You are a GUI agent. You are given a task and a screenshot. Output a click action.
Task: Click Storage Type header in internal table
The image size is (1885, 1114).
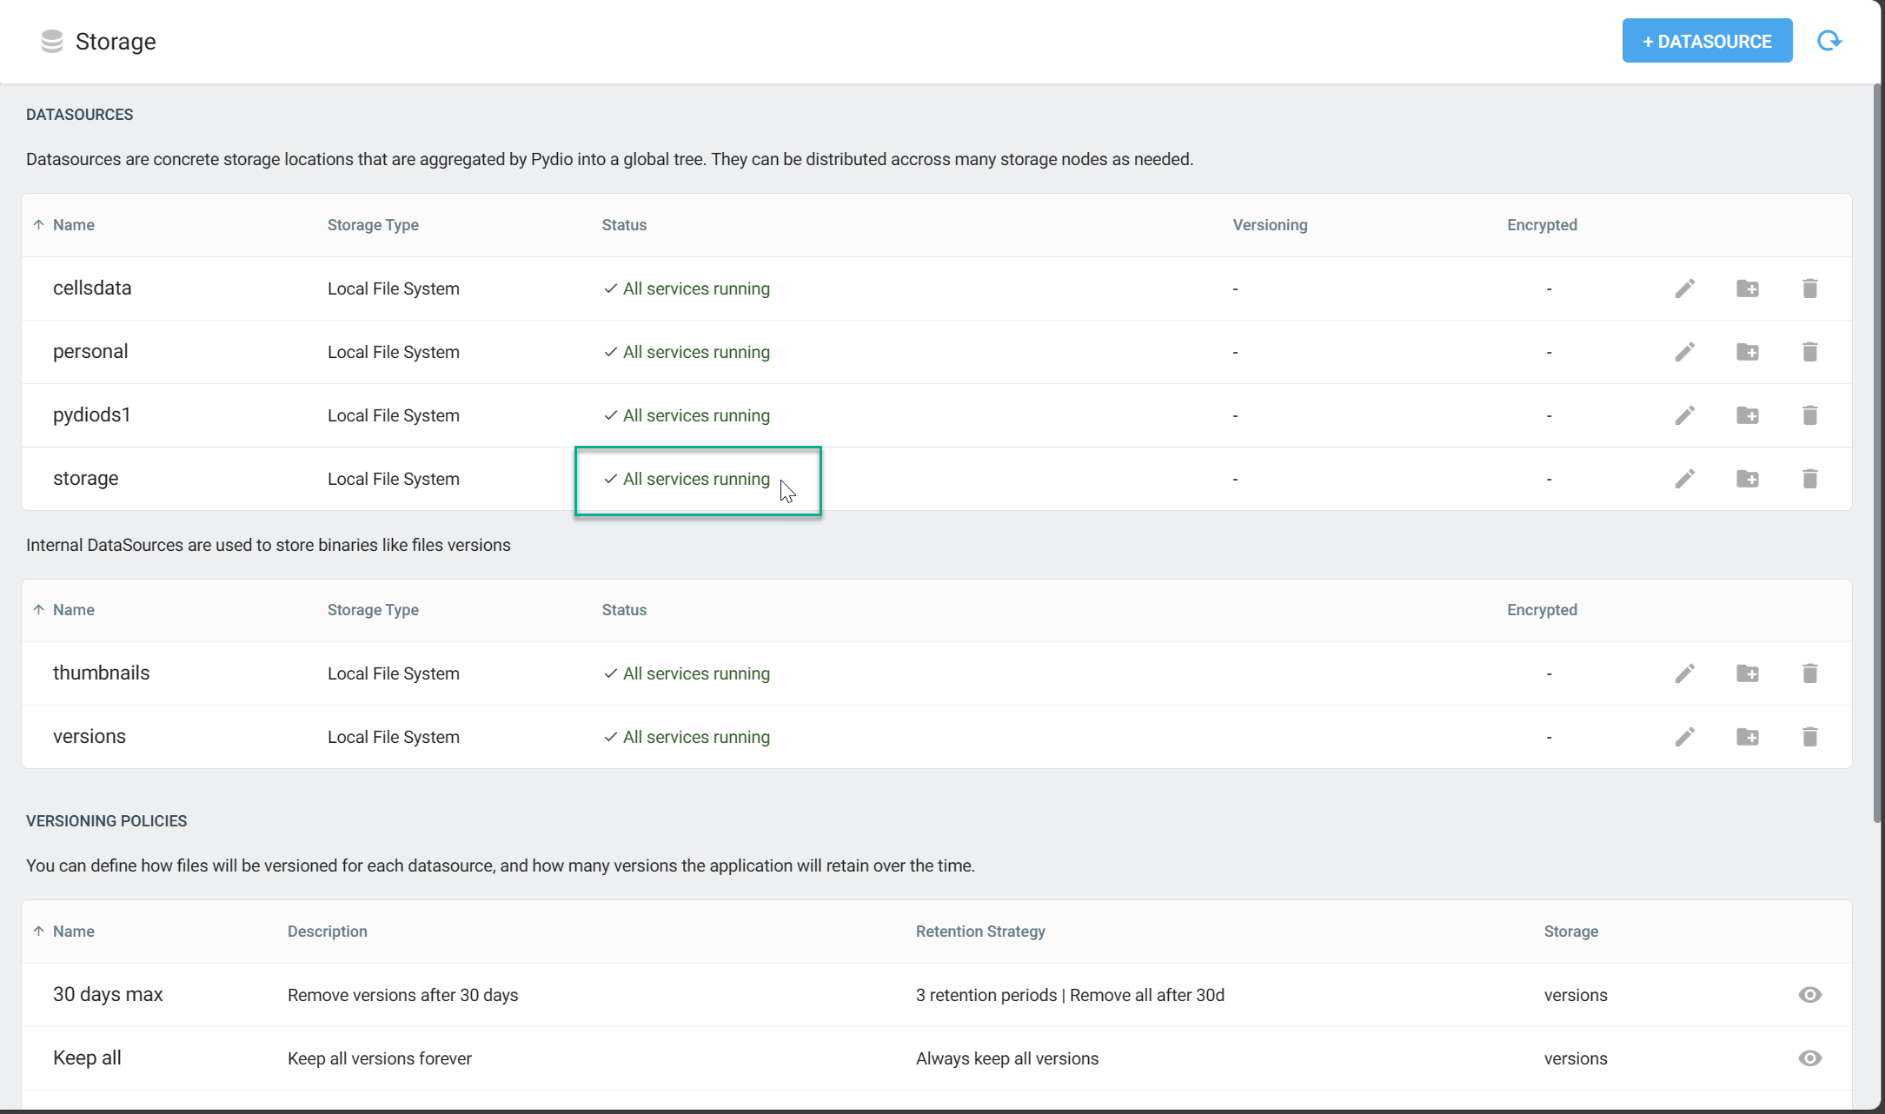373,610
